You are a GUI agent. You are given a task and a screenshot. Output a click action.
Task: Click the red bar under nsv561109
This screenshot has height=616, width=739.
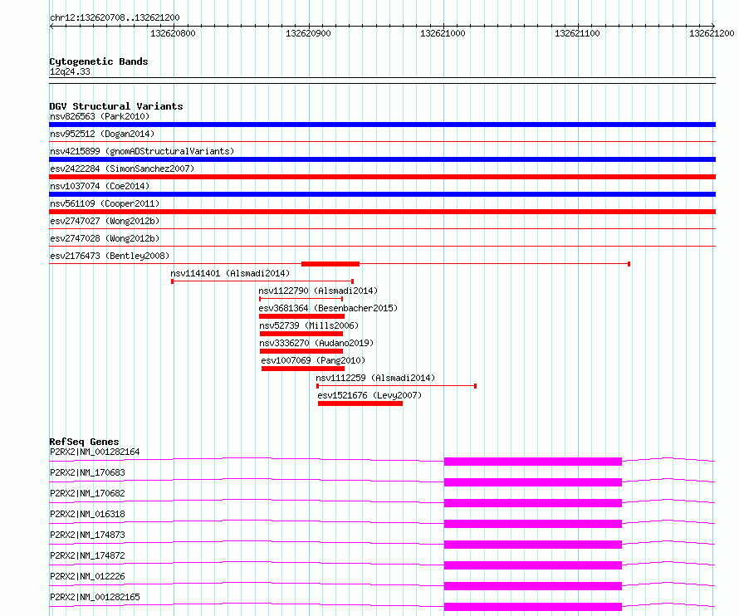[382, 212]
